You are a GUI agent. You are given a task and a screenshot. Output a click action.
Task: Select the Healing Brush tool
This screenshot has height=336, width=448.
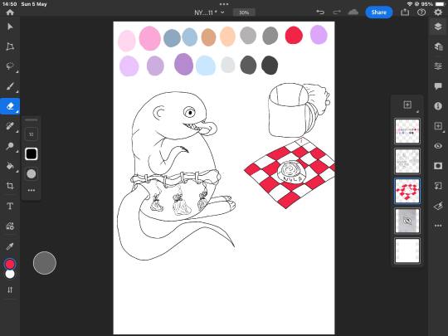[10, 126]
